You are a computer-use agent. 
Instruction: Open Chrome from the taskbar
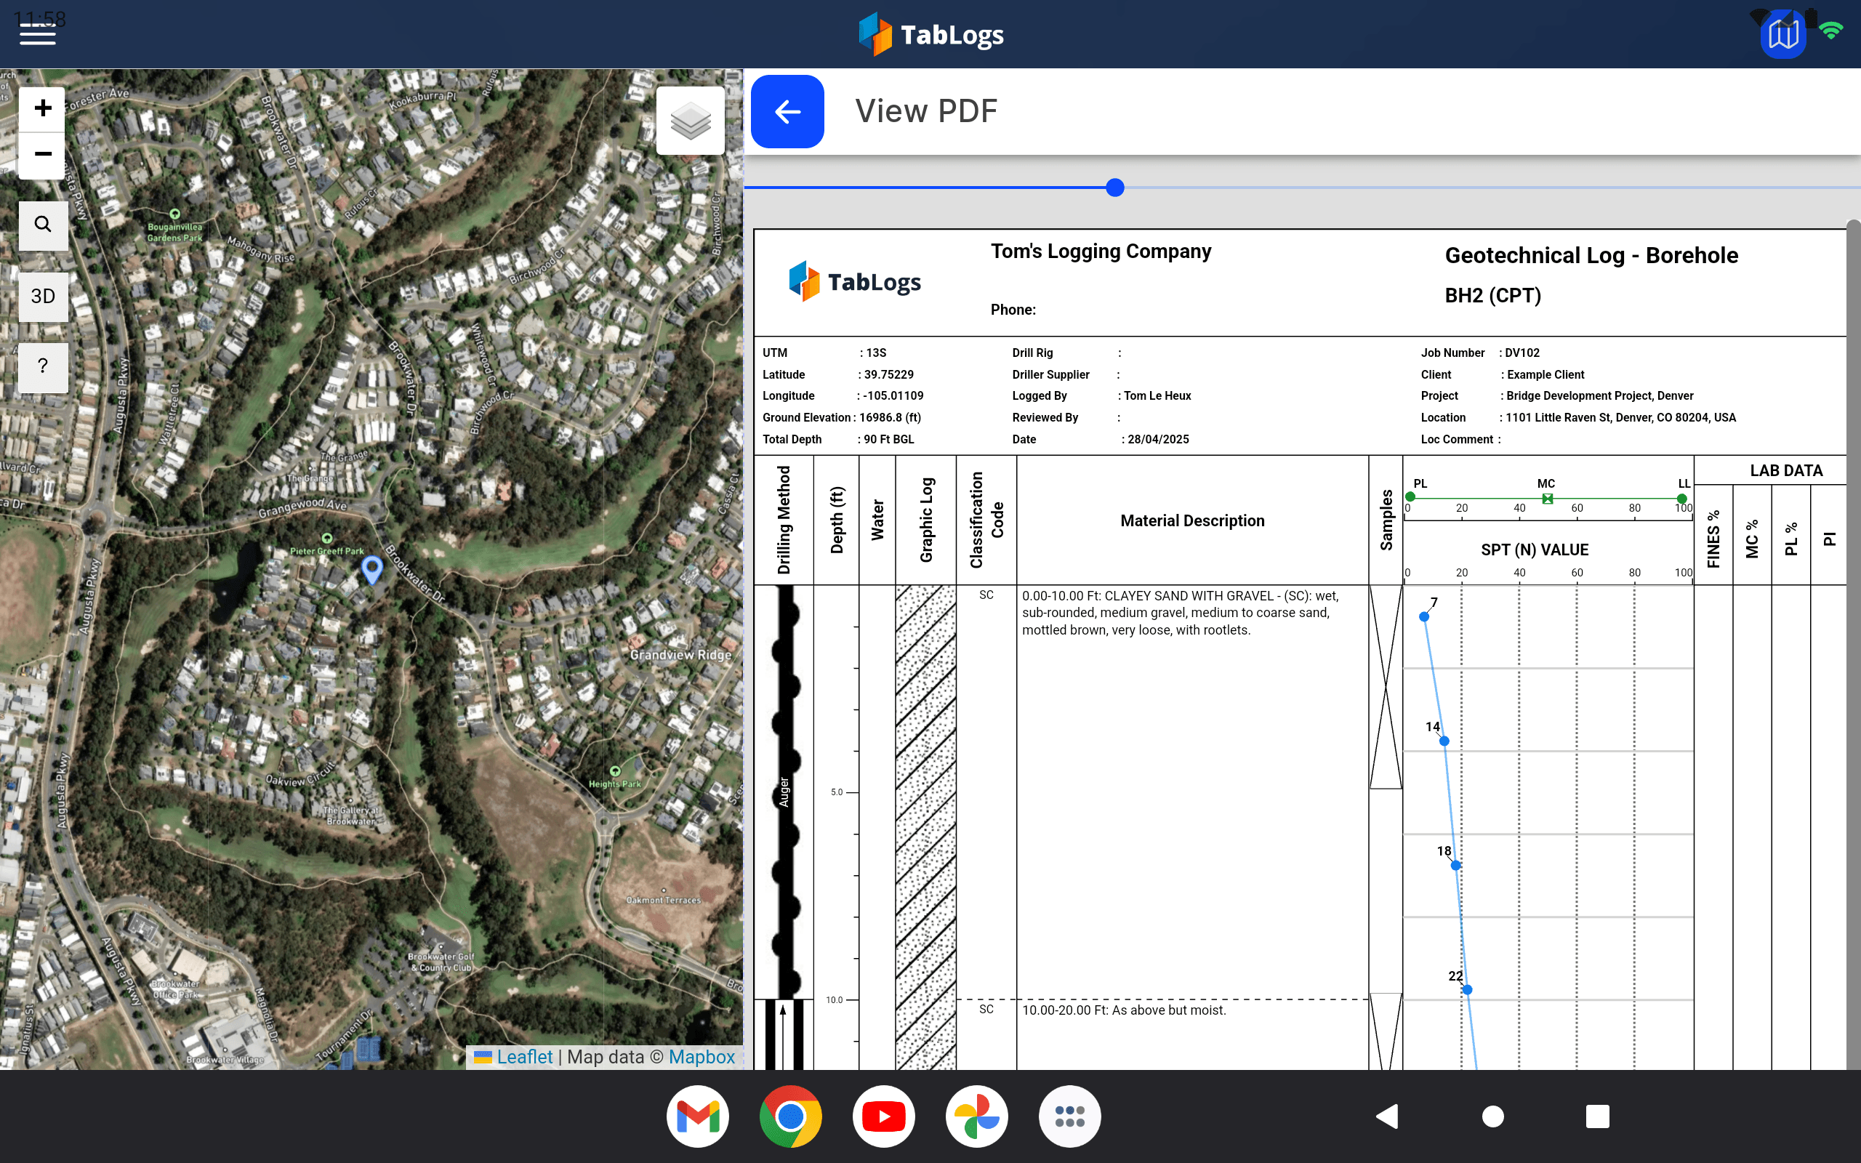(790, 1116)
